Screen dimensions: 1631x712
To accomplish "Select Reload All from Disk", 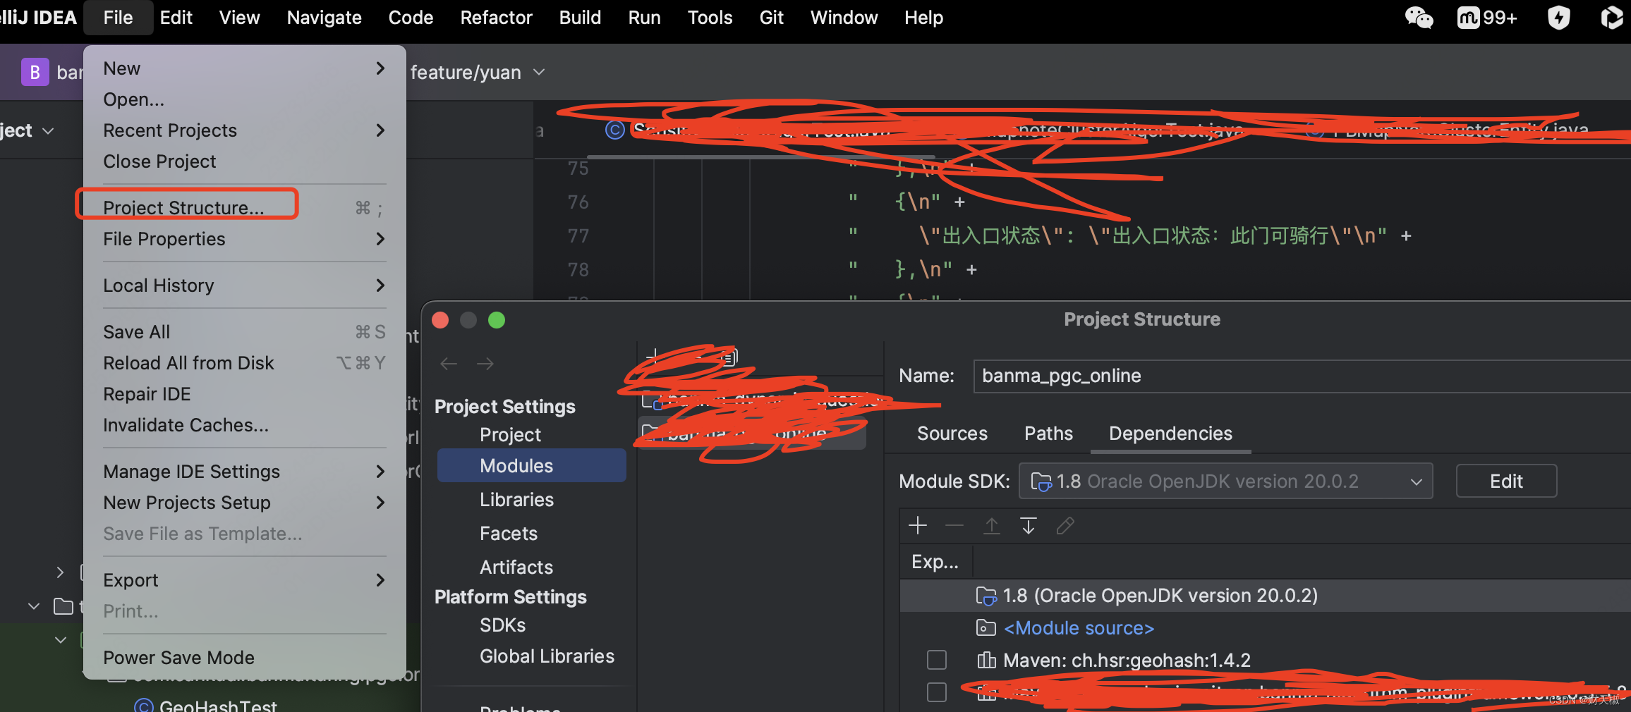I will tap(244, 363).
